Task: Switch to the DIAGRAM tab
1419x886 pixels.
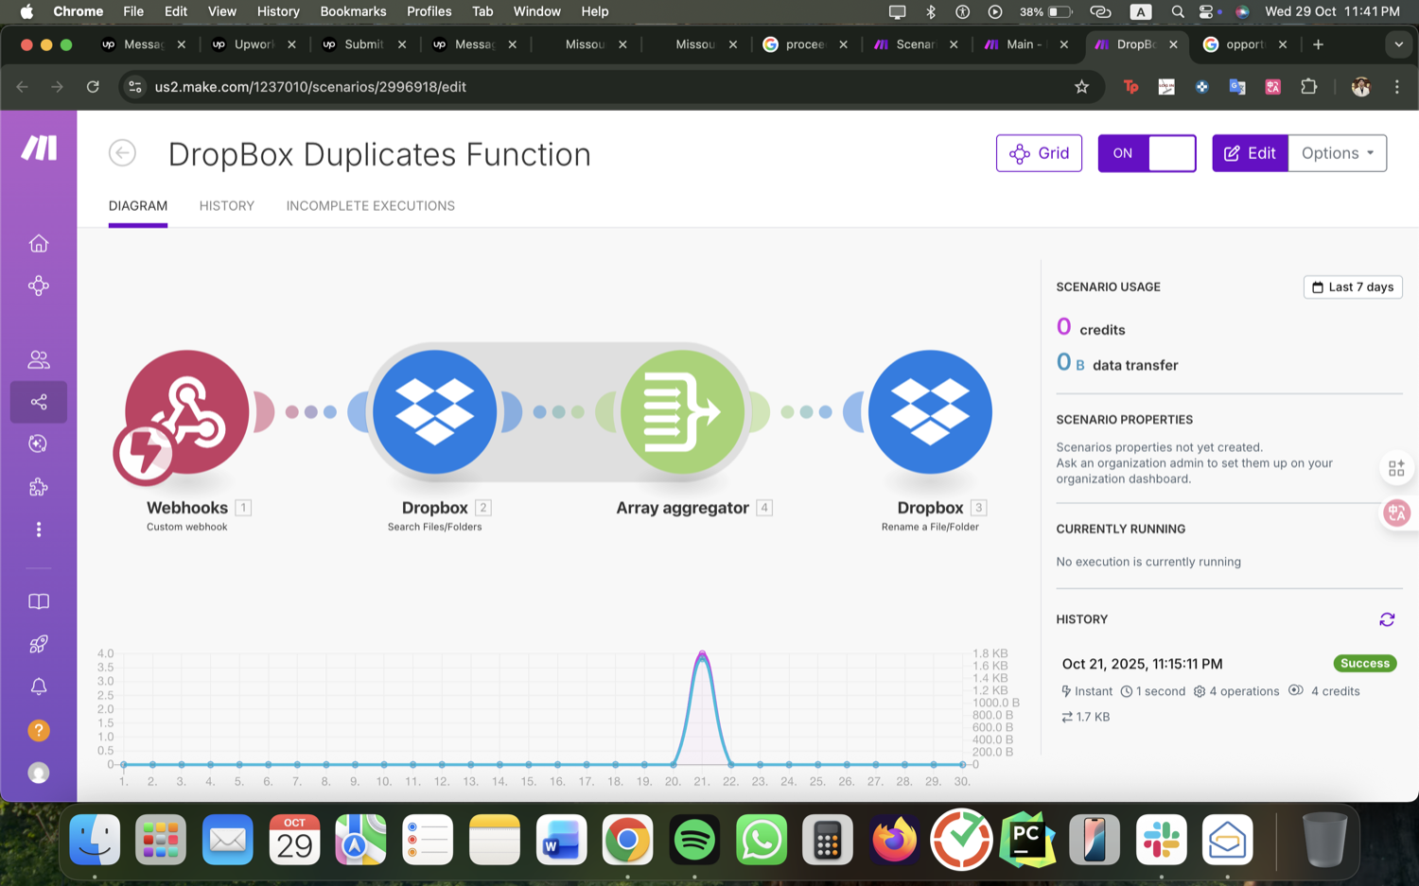Action: click(x=138, y=206)
